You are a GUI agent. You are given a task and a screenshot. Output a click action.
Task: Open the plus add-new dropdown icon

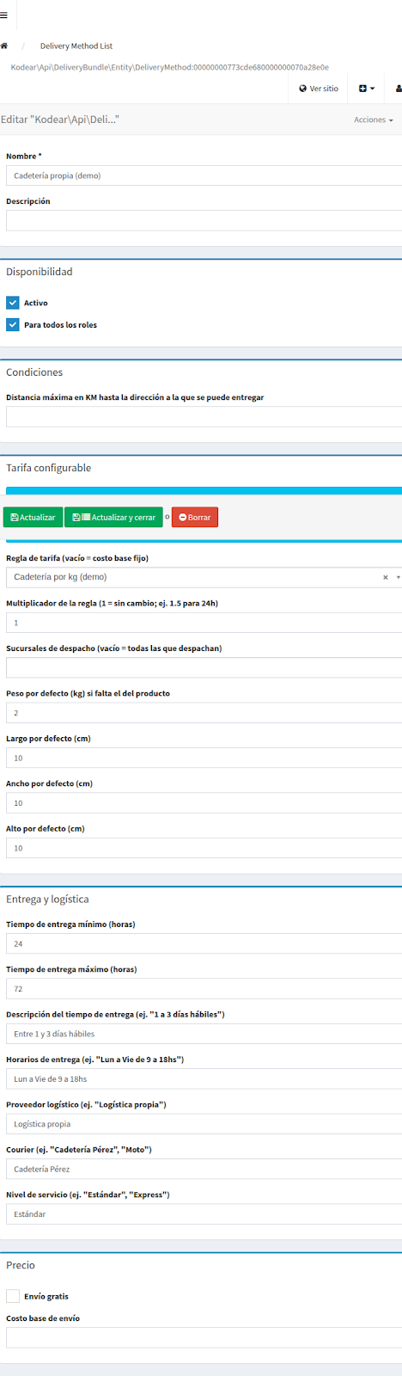point(367,89)
